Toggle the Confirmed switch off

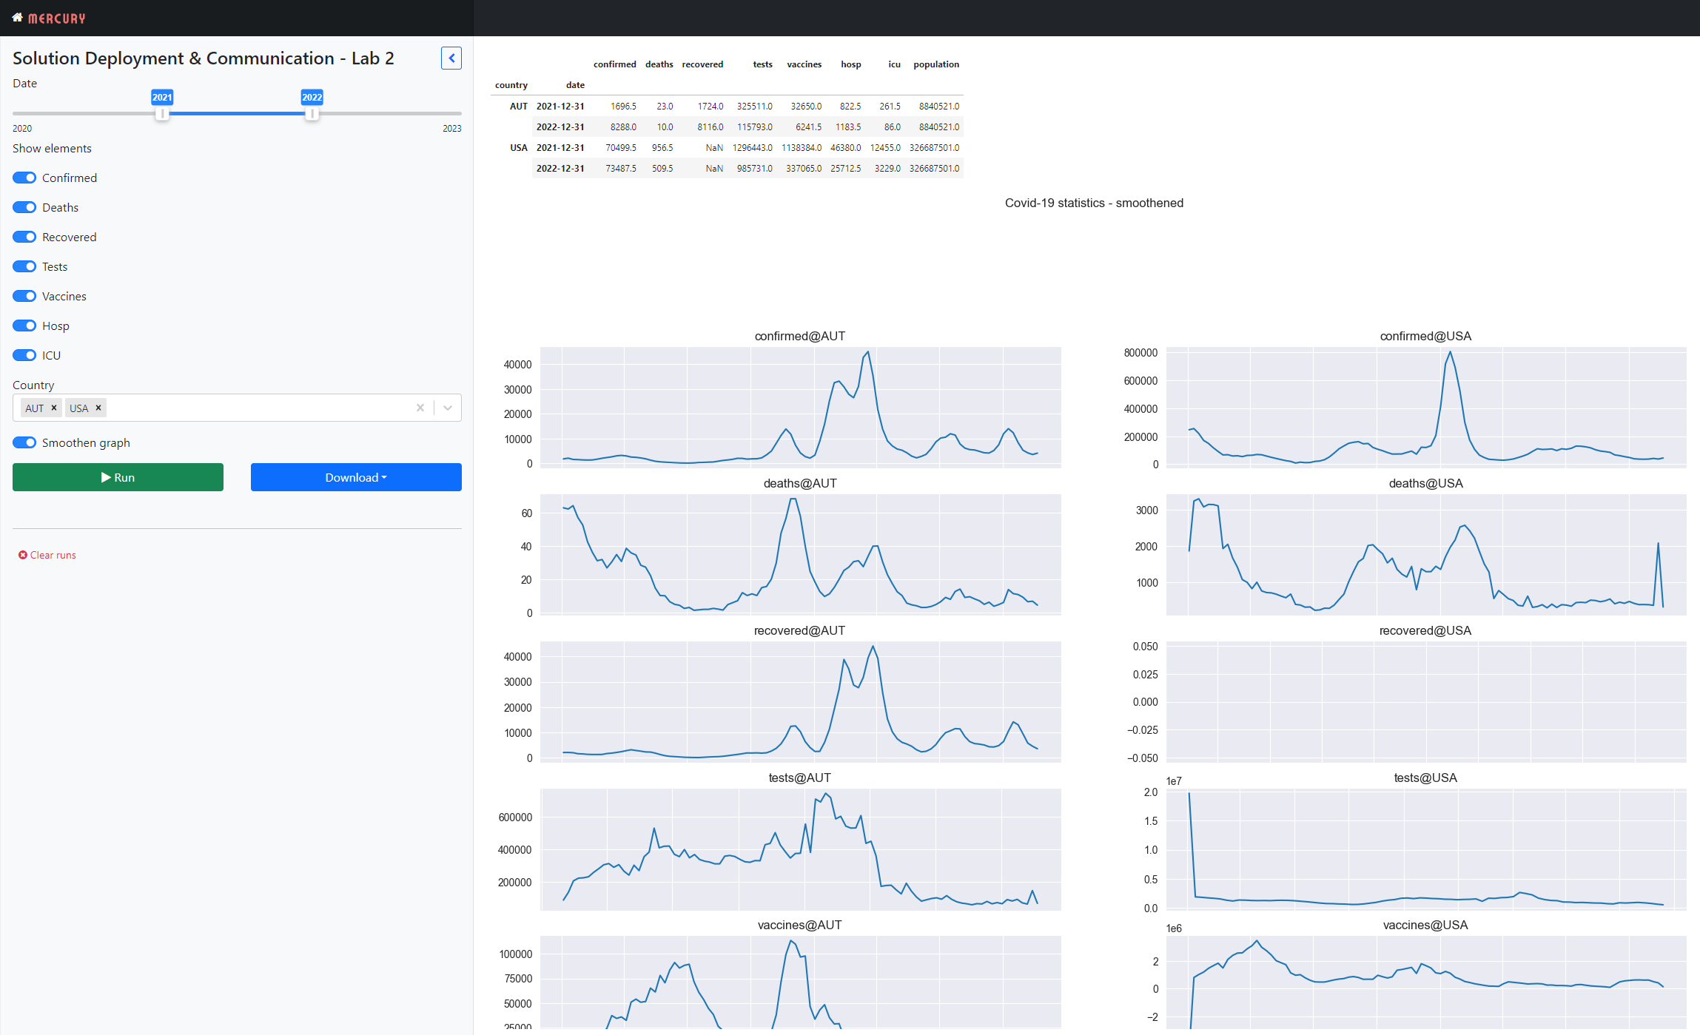[24, 178]
